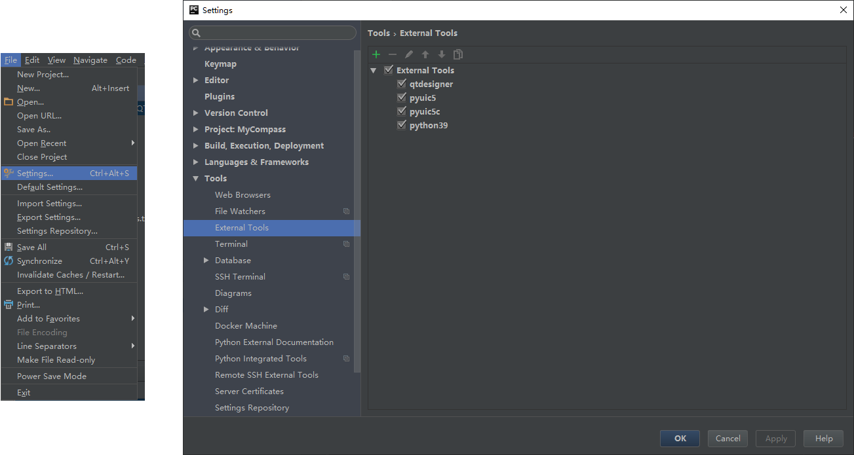This screenshot has width=854, height=455.
Task: Expand Project: MyCompass settings section
Action: pyautogui.click(x=196, y=130)
